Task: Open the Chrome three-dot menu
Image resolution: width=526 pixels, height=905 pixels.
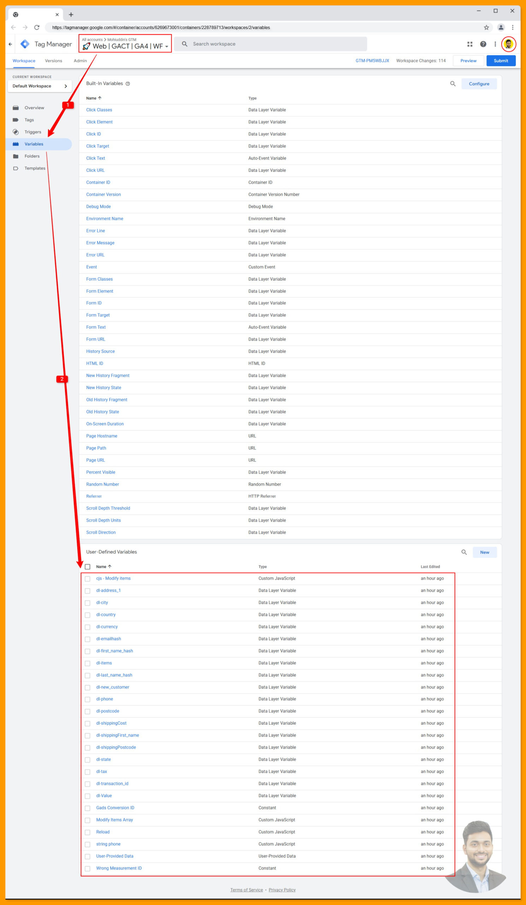Action: 512,27
